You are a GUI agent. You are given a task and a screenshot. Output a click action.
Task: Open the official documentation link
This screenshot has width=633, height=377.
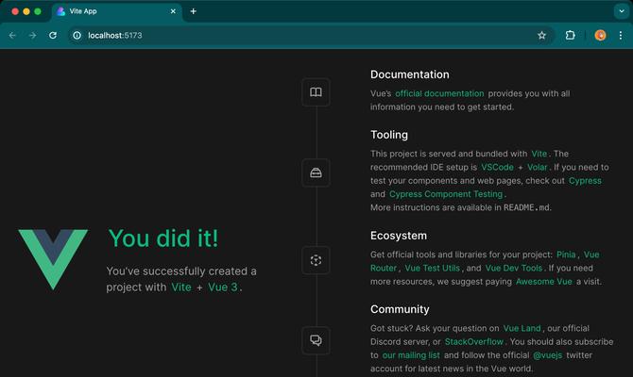tap(439, 93)
